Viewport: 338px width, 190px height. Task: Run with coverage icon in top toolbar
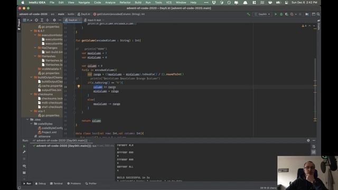(286, 14)
